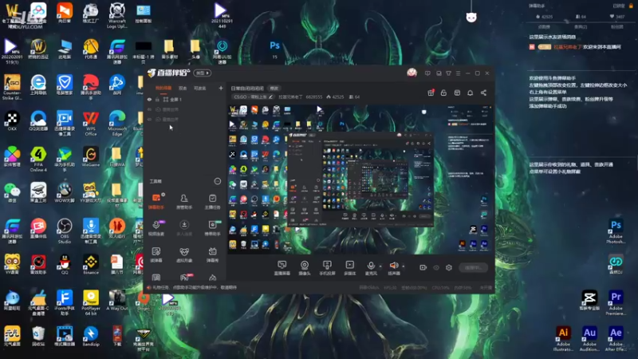Toggle eye of second greyed source row

pos(149,109)
